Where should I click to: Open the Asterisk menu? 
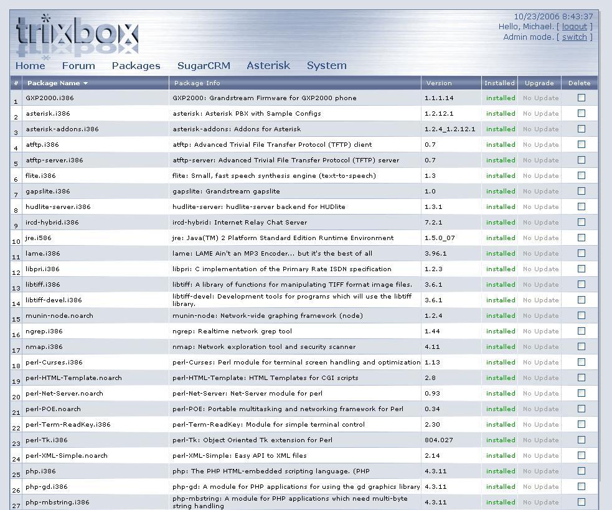tap(268, 65)
